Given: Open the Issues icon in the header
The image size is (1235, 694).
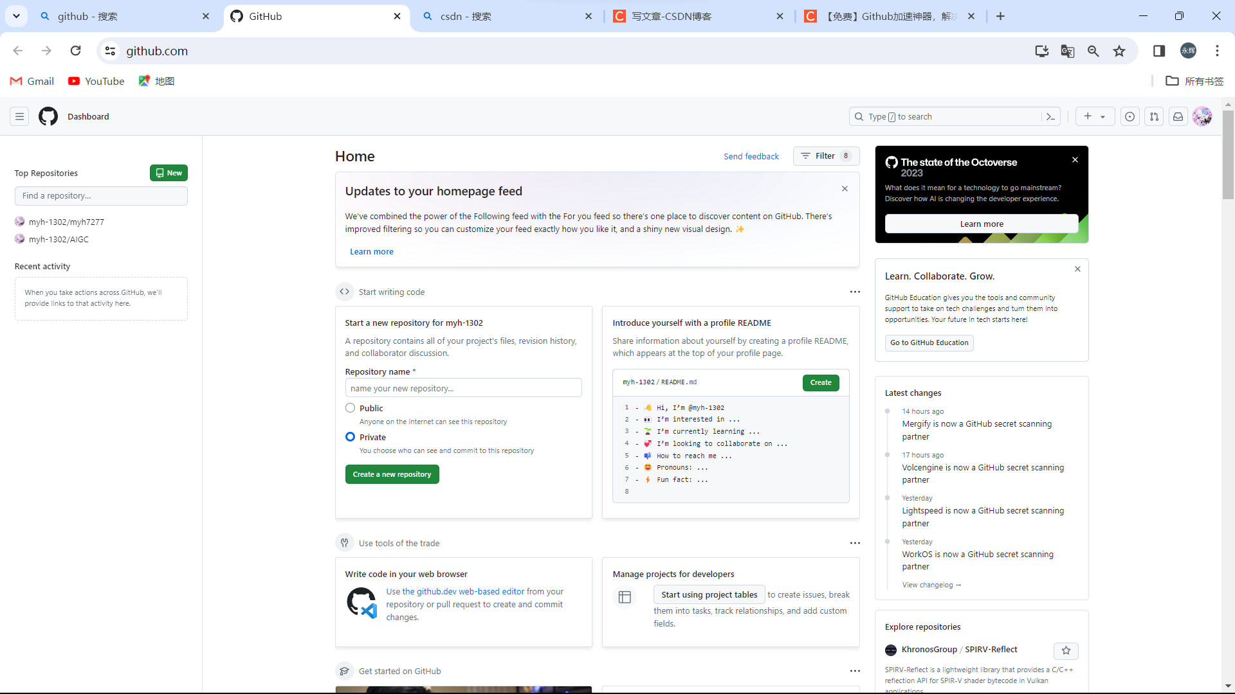Looking at the screenshot, I should coord(1130,116).
